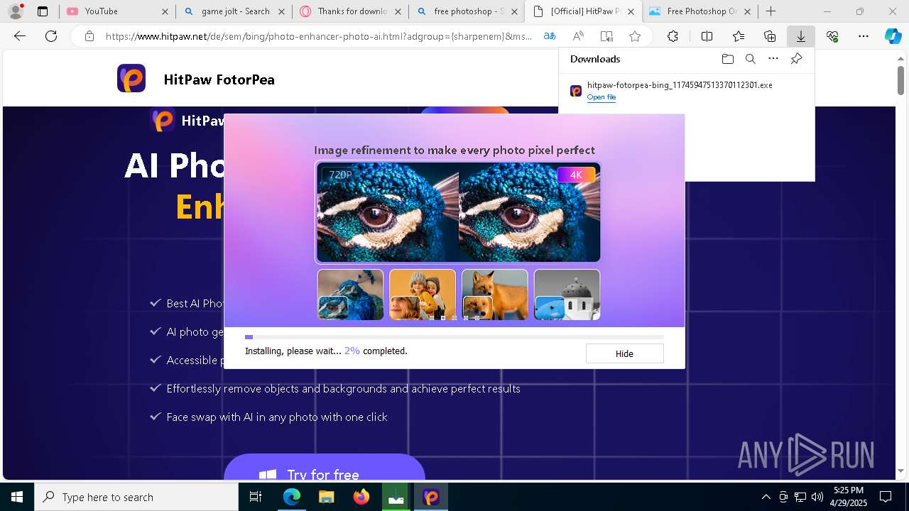Click the browser profile avatar icon
This screenshot has height=511, width=909.
click(x=16, y=11)
